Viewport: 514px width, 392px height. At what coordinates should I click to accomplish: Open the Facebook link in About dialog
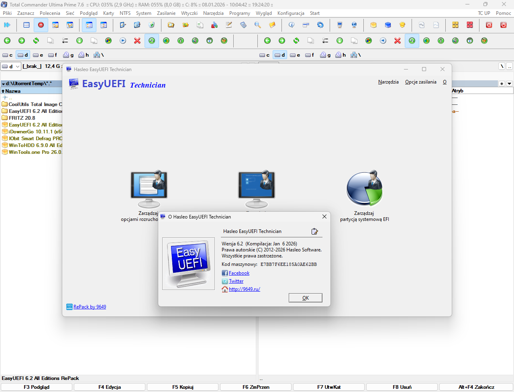point(239,273)
